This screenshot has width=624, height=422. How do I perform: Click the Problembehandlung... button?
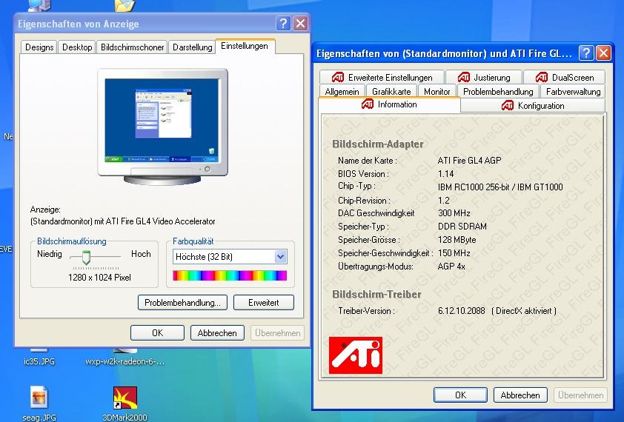point(182,303)
